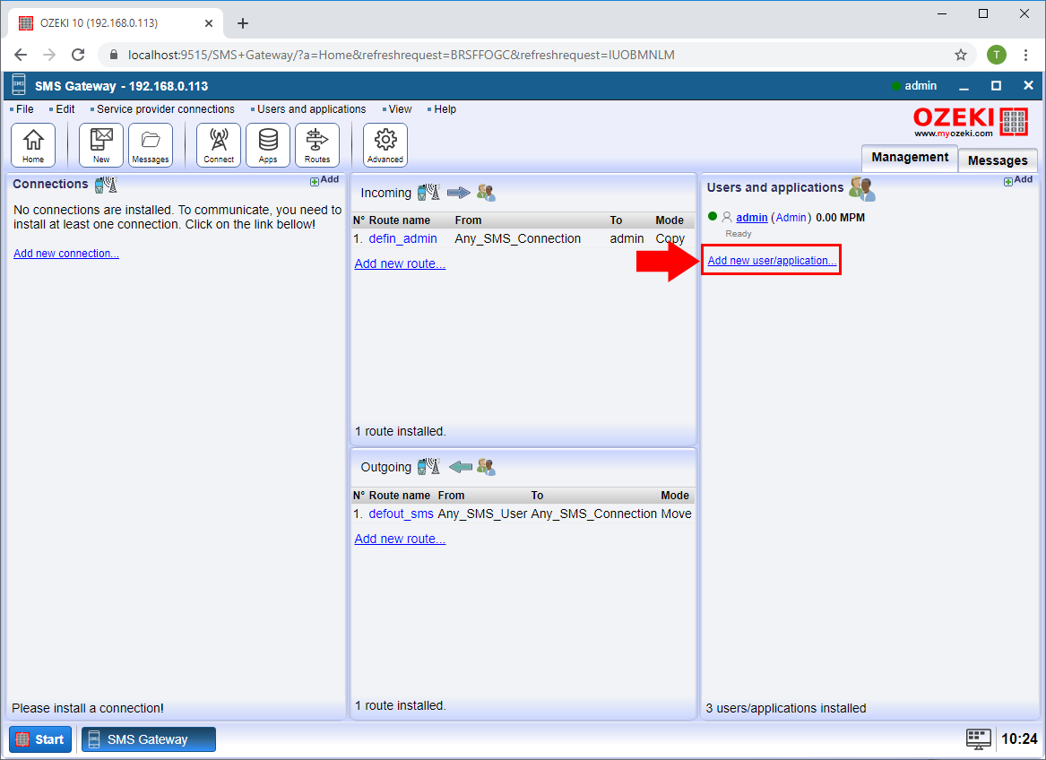Click the Add icon in Users and applications panel
1046x760 pixels.
coord(1018,180)
